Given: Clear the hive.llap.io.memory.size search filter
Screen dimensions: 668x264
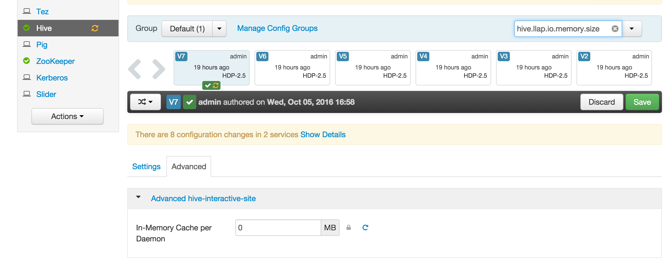Looking at the screenshot, I should pyautogui.click(x=615, y=29).
